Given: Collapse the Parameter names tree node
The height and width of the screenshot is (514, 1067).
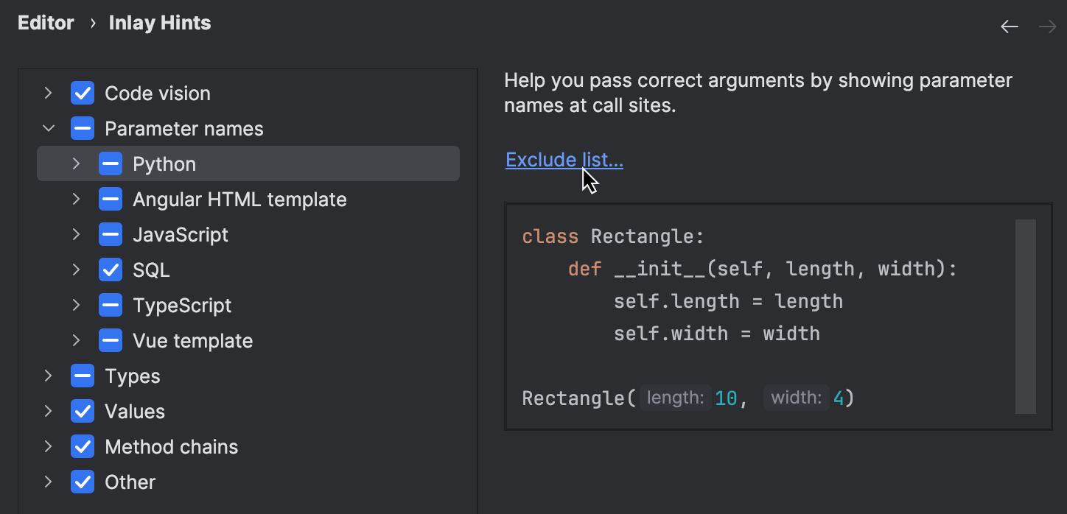Looking at the screenshot, I should click(x=49, y=128).
